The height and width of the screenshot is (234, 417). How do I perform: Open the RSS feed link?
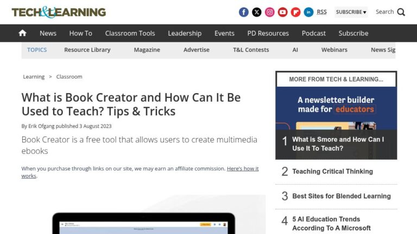pos(321,12)
